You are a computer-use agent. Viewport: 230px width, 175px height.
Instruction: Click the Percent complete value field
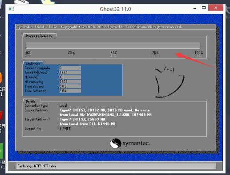click(x=70, y=68)
